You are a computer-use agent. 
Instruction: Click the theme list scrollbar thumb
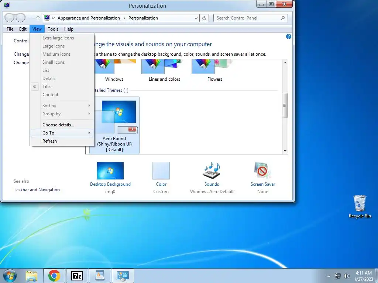tap(285, 105)
